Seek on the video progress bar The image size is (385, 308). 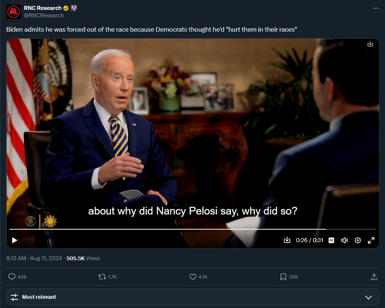pyautogui.click(x=184, y=229)
